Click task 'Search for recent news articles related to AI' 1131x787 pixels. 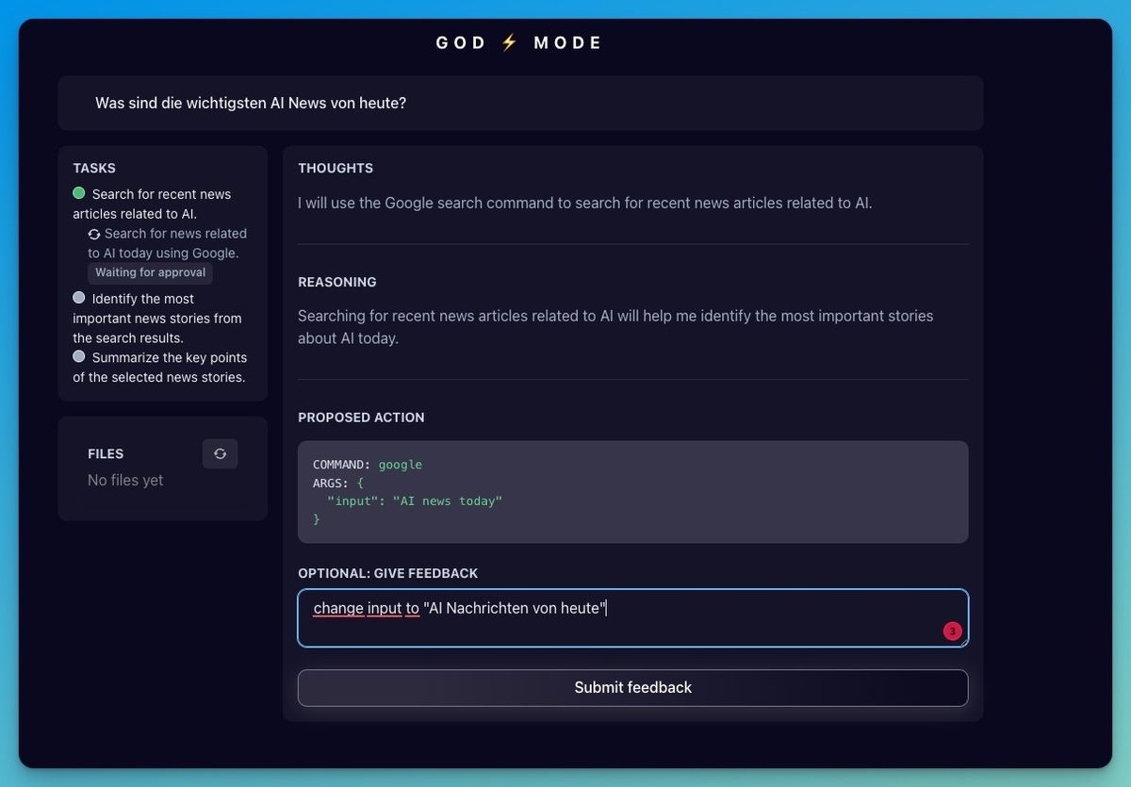pyautogui.click(x=152, y=204)
